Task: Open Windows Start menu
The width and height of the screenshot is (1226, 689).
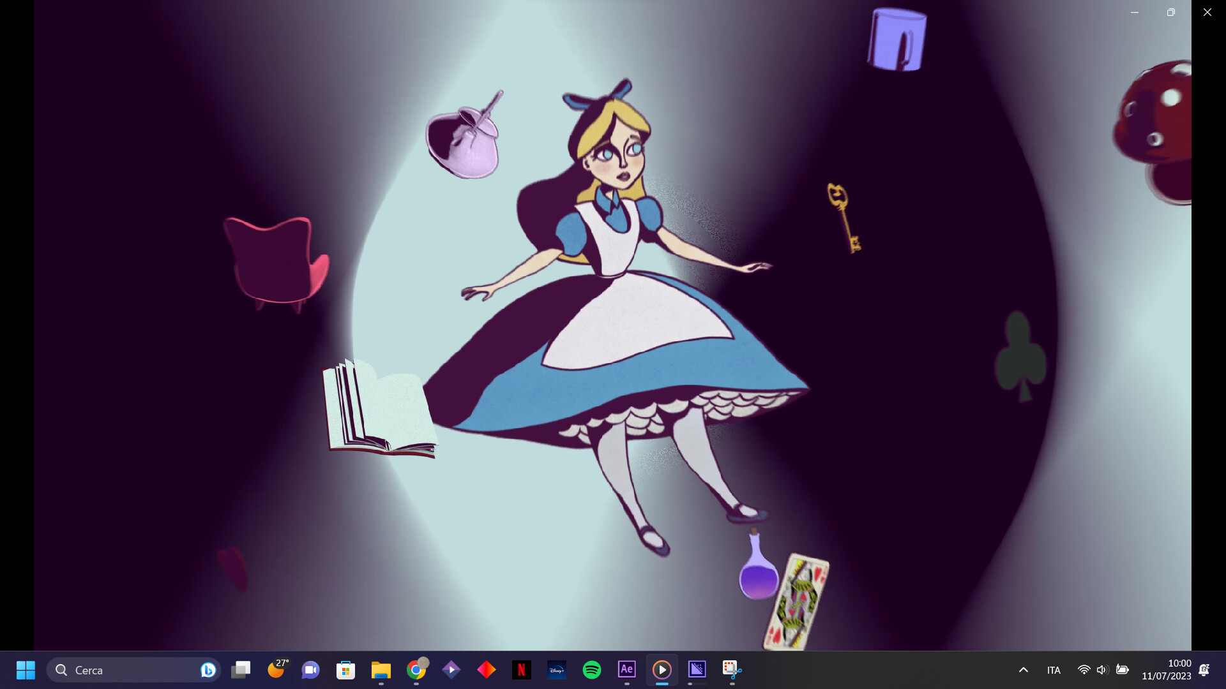Action: click(x=26, y=670)
